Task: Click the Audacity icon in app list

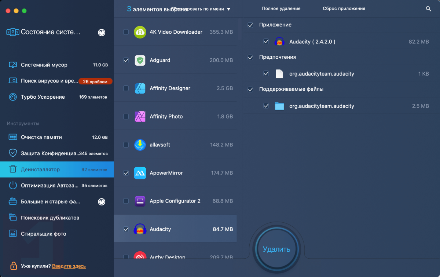Action: 140,229
